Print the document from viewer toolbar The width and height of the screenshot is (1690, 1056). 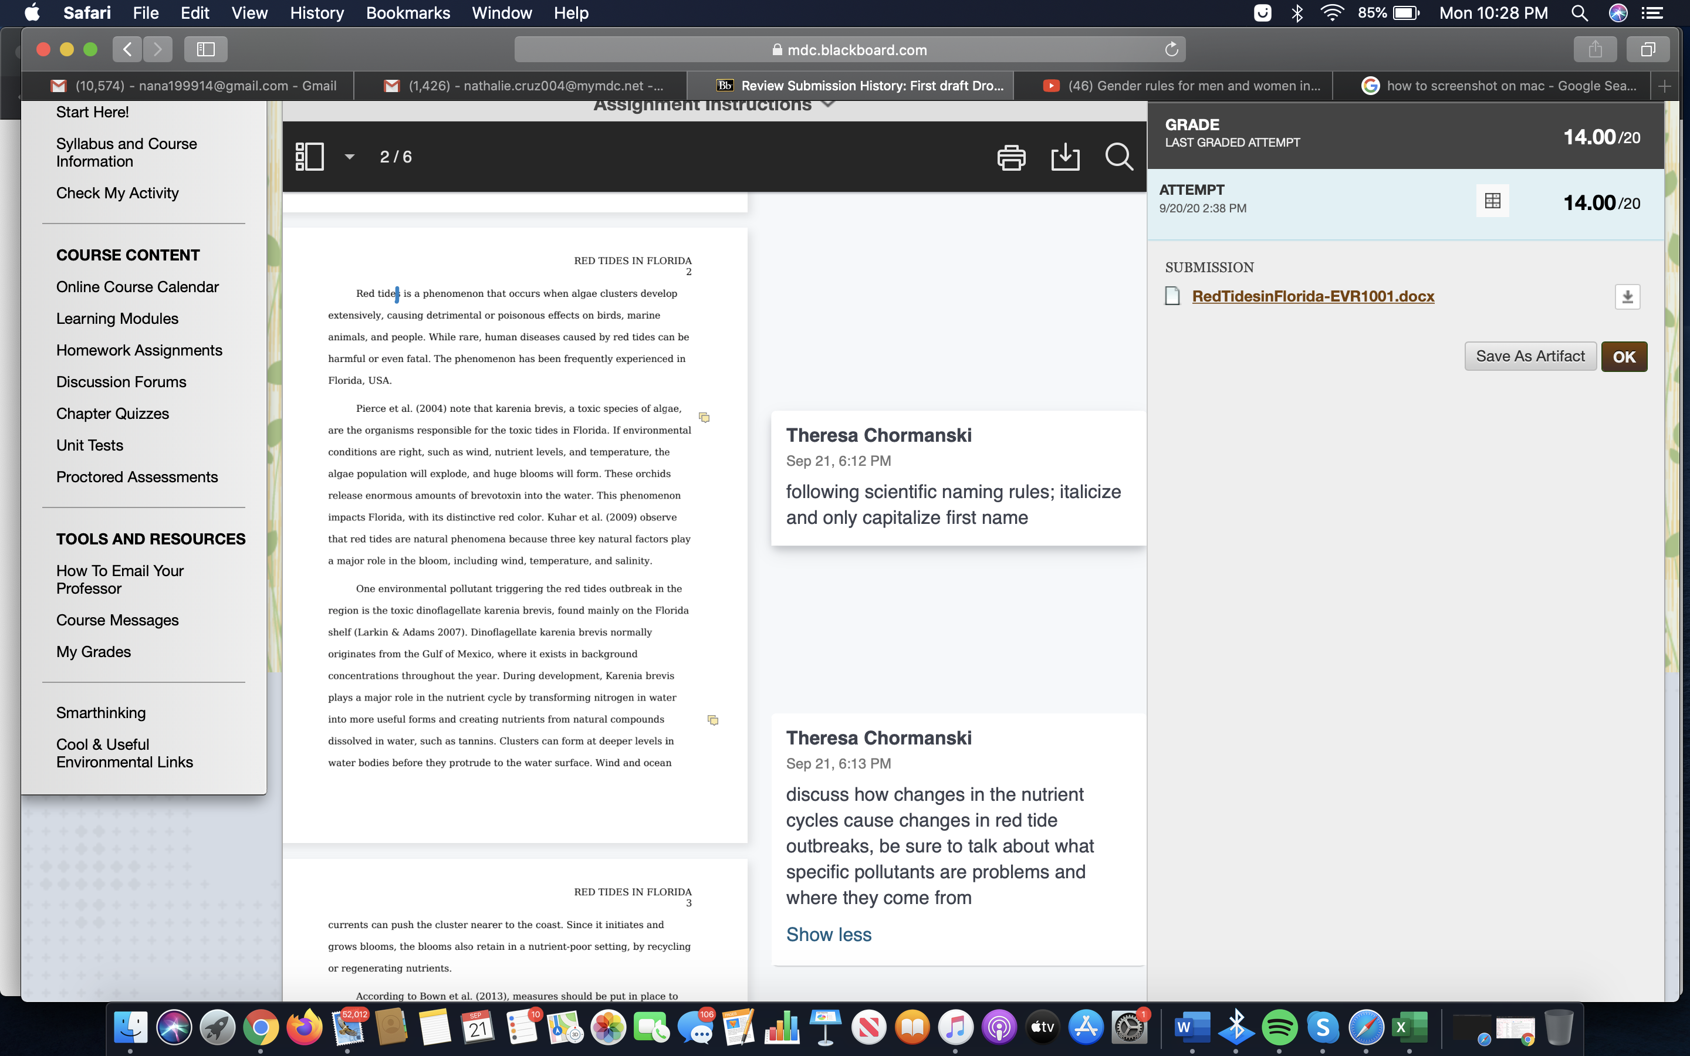click(x=1010, y=157)
